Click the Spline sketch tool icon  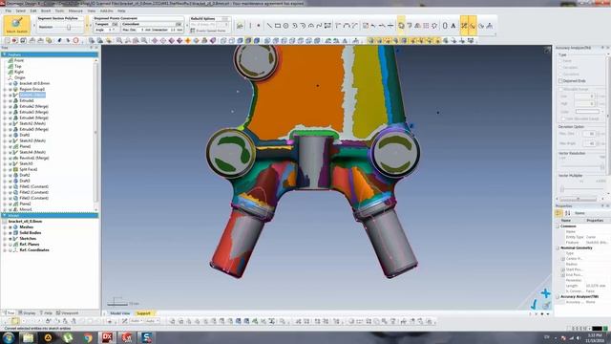319,26
